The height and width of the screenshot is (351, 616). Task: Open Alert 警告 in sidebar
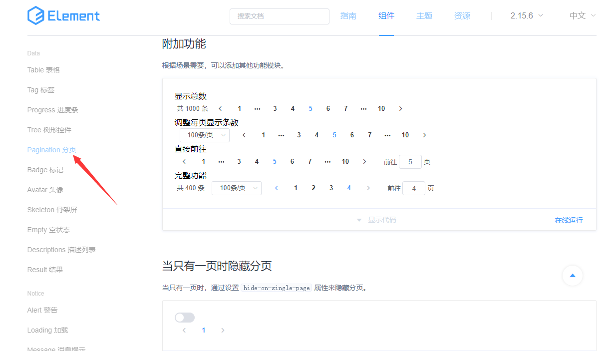point(42,310)
